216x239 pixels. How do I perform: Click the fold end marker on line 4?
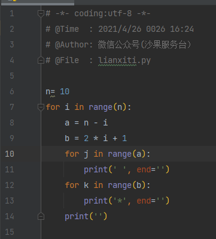pyautogui.click(x=41, y=60)
